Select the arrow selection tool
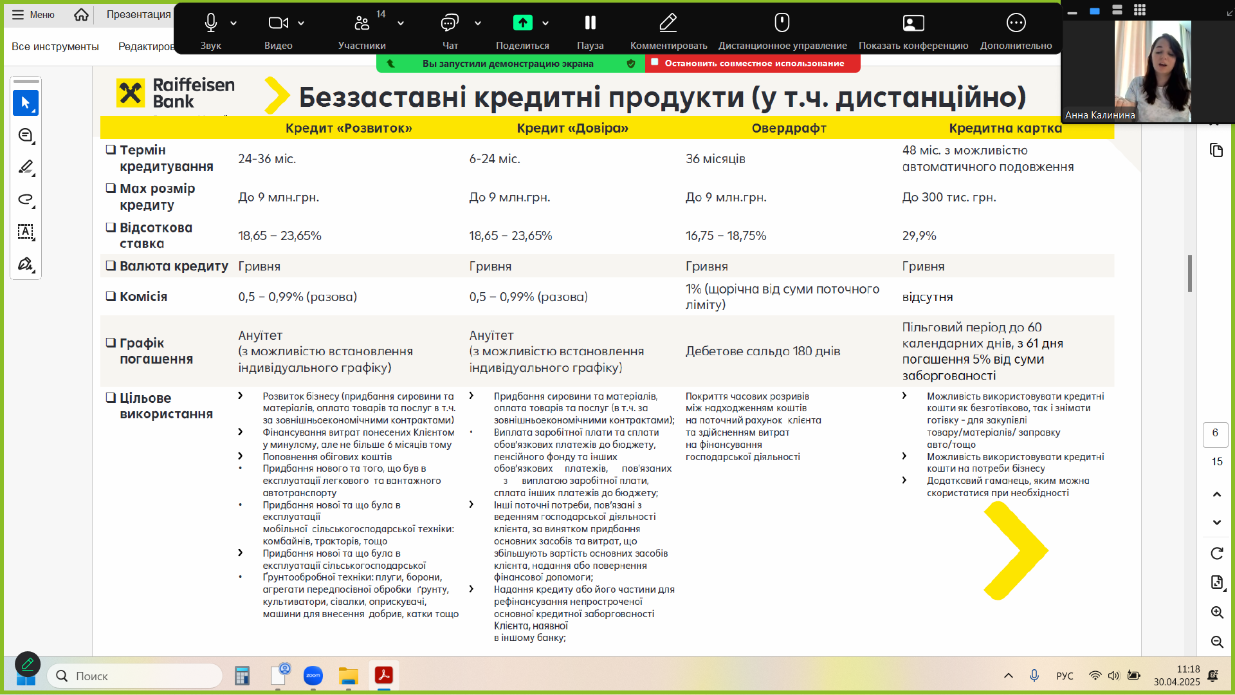This screenshot has width=1235, height=695. 26,103
